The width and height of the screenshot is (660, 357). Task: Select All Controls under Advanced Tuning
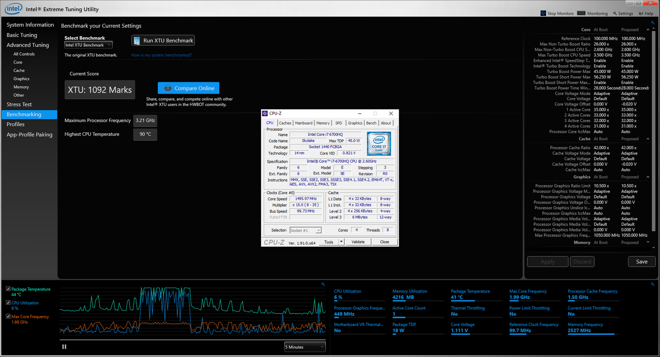(24, 54)
